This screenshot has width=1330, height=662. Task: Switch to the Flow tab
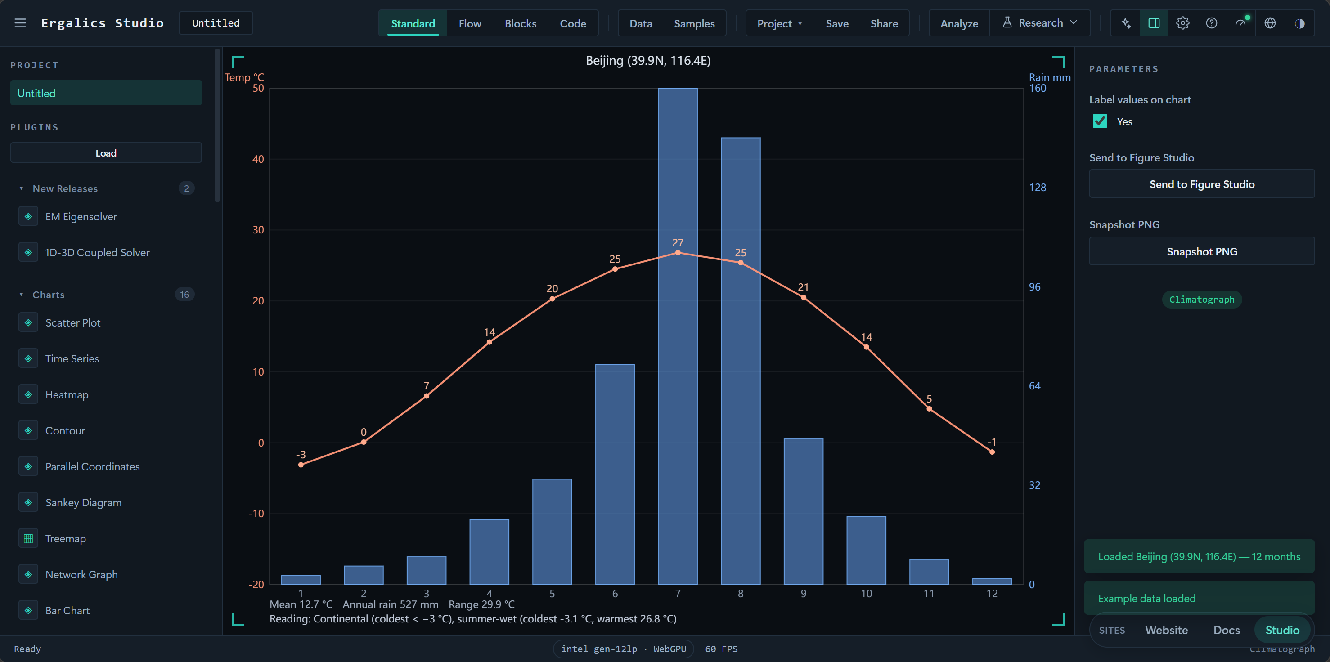470,23
